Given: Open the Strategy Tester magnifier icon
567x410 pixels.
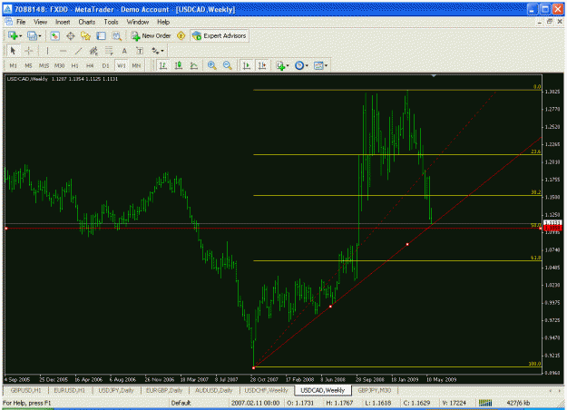Looking at the screenshot, I should pyautogui.click(x=116, y=35).
